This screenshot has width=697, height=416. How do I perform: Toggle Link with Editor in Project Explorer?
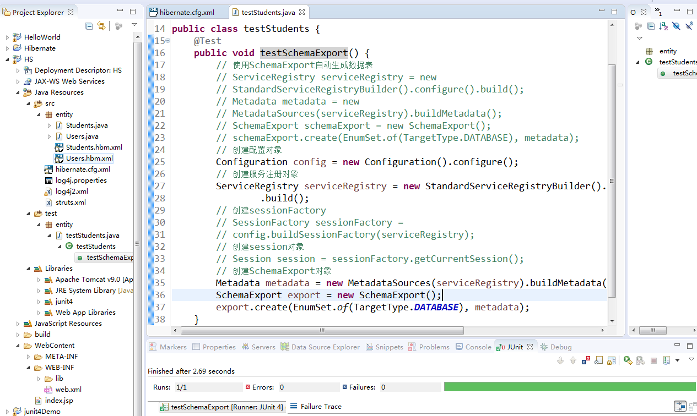pos(101,26)
